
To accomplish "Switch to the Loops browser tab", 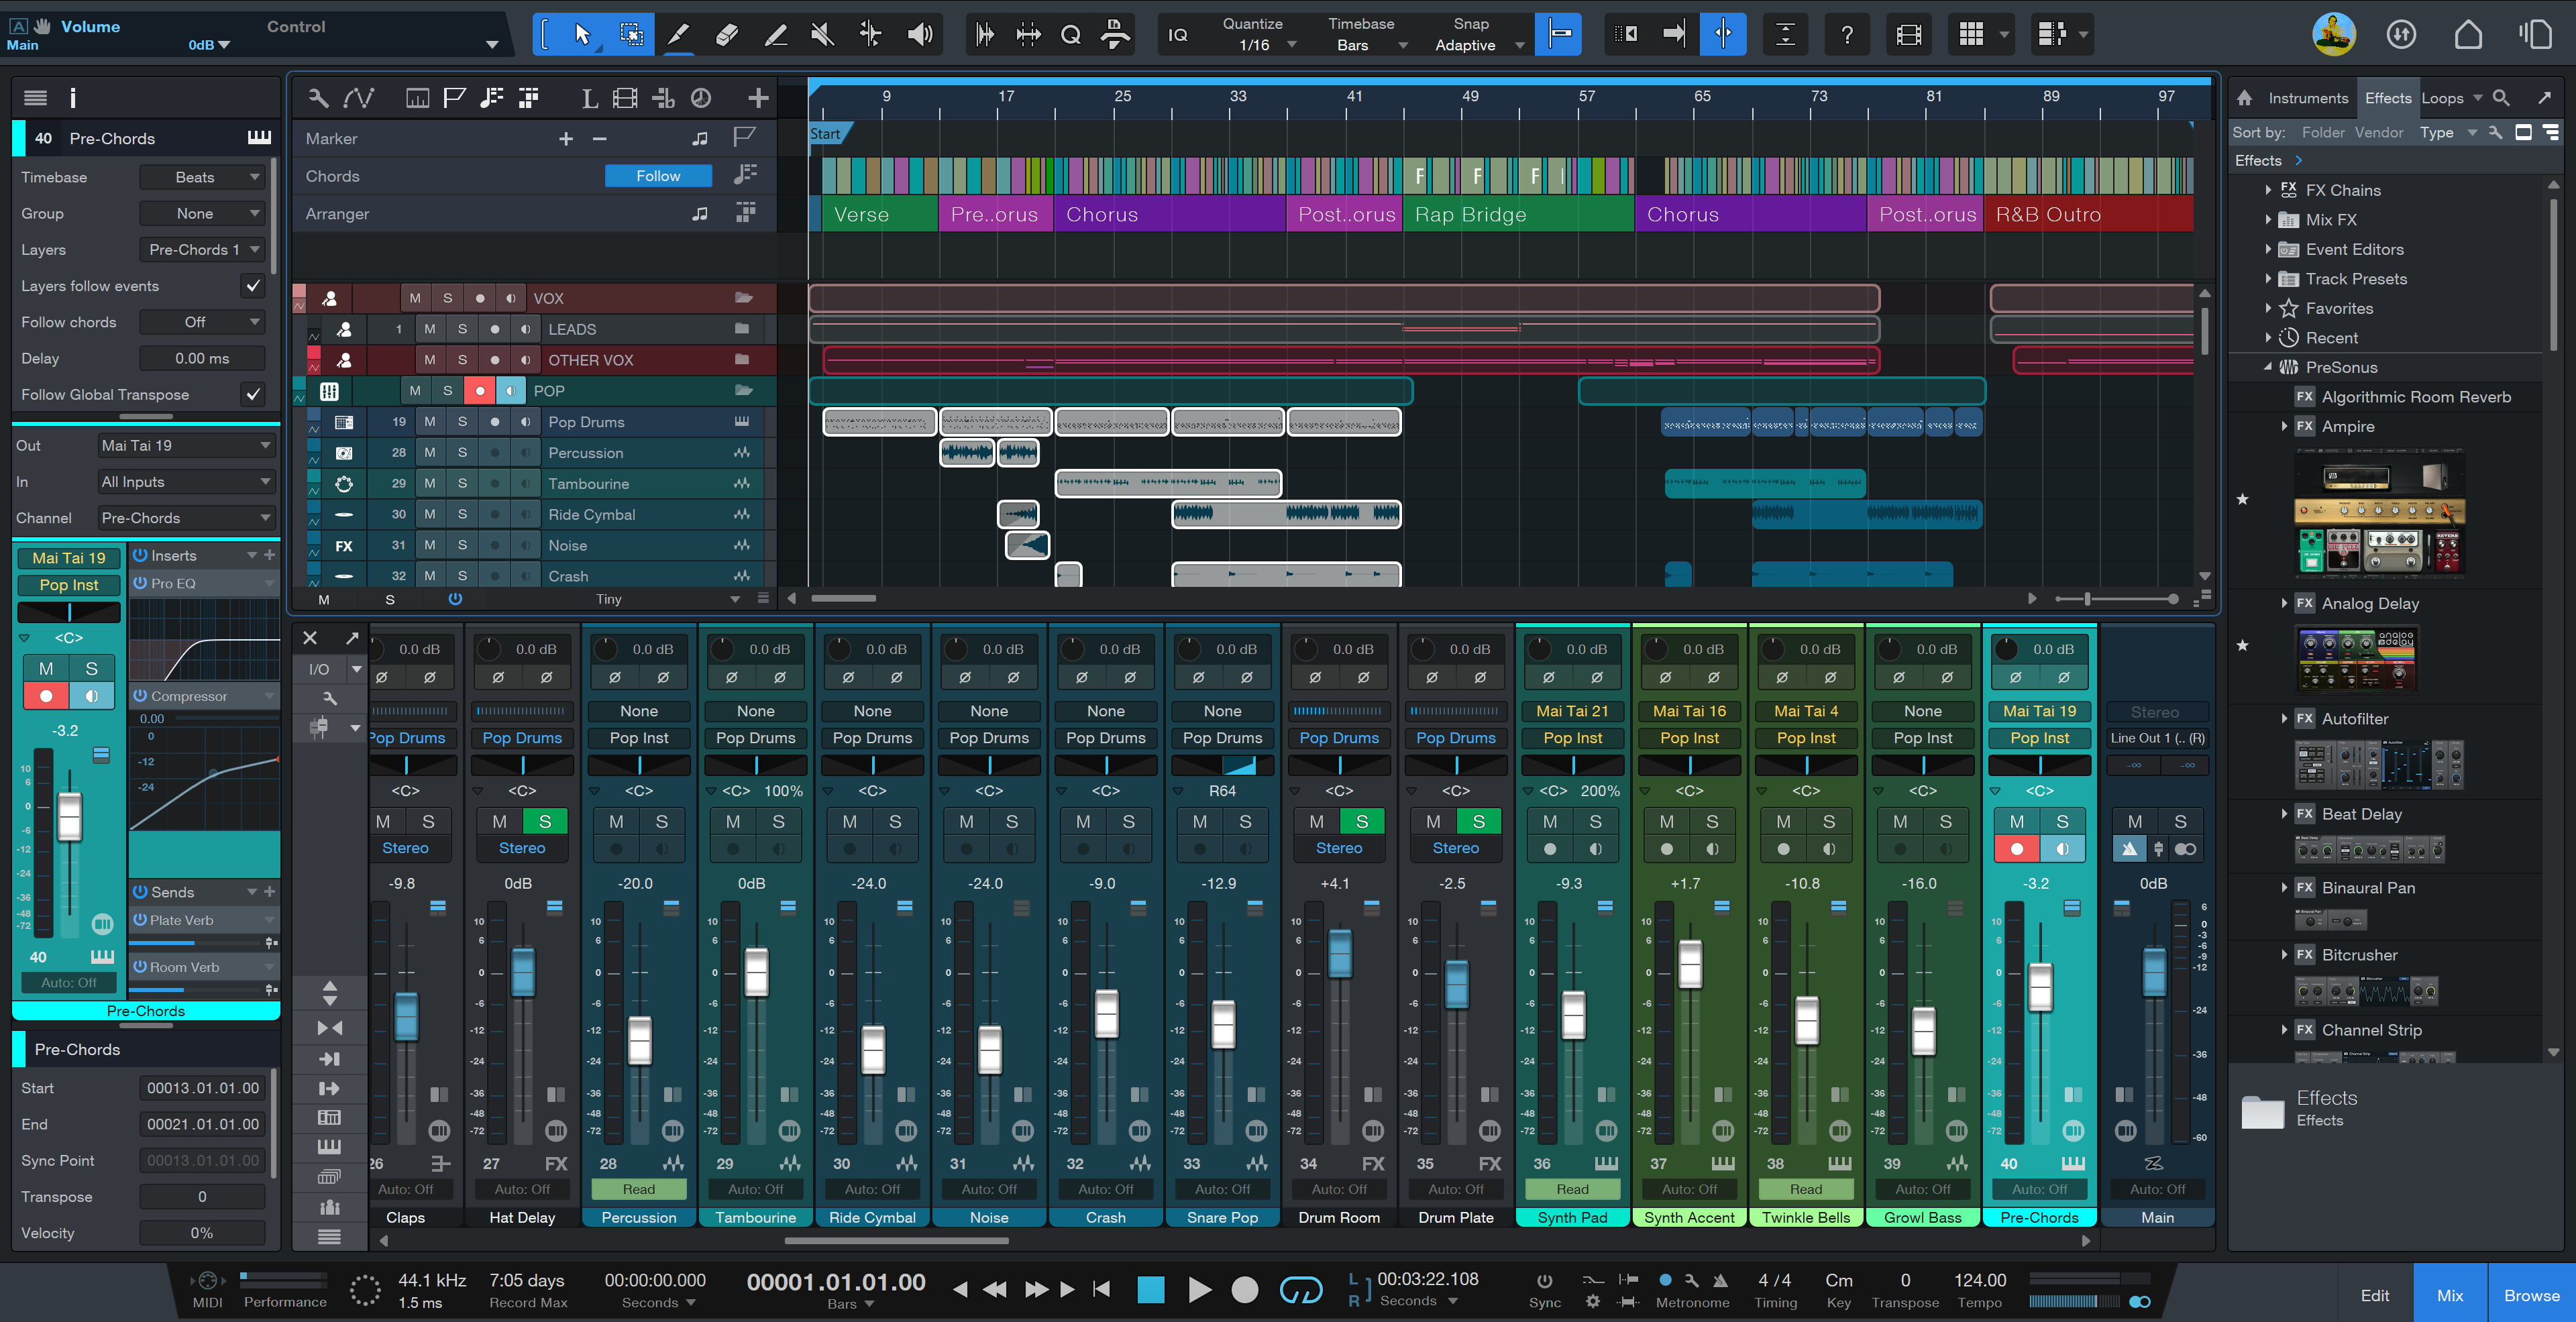I will coord(2442,98).
